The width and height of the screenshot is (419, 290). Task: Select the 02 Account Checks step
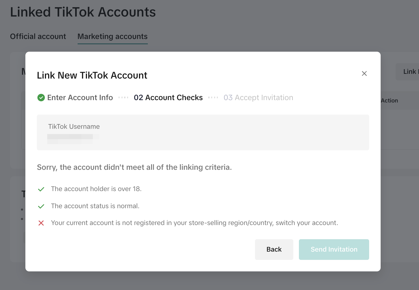point(168,97)
